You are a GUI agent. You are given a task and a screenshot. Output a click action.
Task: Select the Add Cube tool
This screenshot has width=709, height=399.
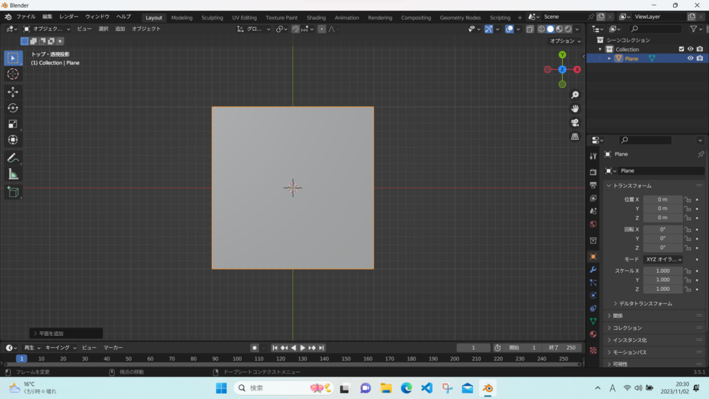click(x=13, y=192)
